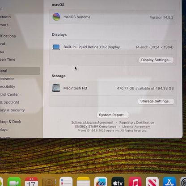Image resolution: width=186 pixels, height=186 pixels.
Task: Open the App Store from the dock
Action: pos(169,182)
